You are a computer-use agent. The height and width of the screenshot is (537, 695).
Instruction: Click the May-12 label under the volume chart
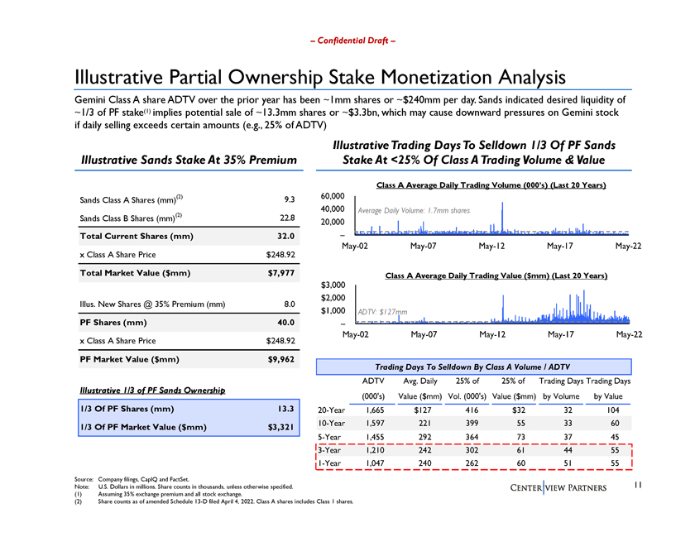[491, 246]
